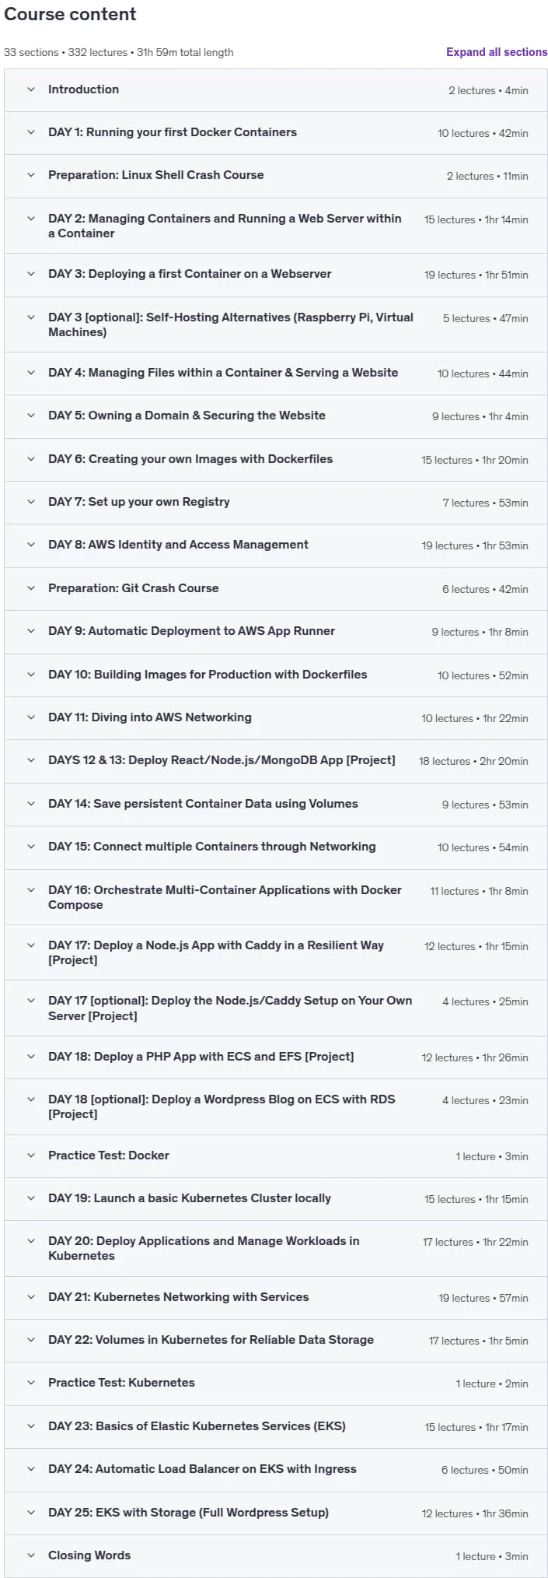
Task: Expand chevron for DAY 19 Kubernetes Cluster locally
Action: click(31, 1198)
